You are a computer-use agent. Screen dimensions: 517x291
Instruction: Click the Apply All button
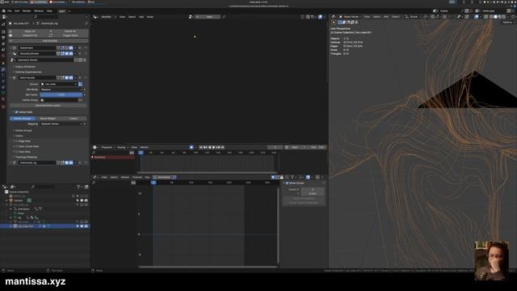pos(30,32)
